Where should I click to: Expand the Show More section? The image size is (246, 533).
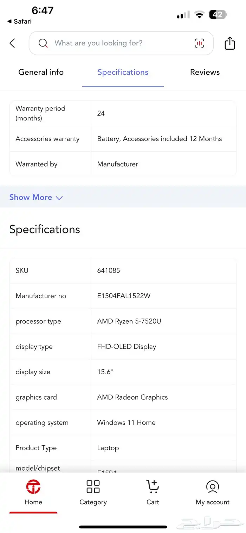(31, 197)
